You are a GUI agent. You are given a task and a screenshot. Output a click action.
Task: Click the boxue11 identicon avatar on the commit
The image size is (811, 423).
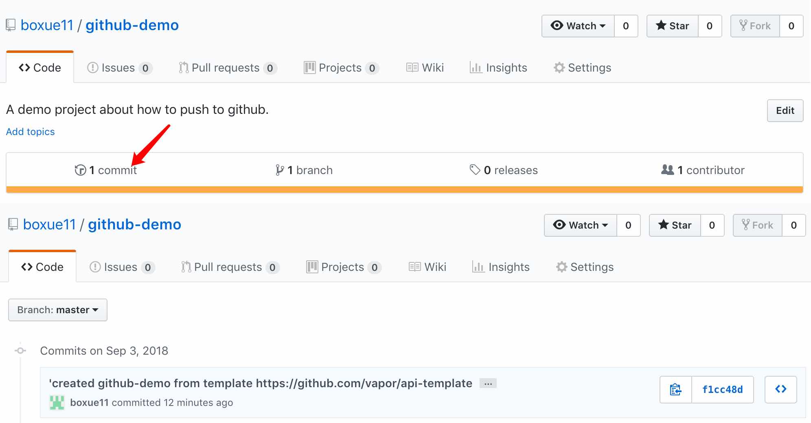point(57,403)
